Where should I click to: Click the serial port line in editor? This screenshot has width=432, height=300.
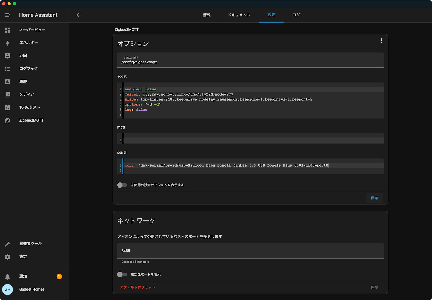(253, 165)
